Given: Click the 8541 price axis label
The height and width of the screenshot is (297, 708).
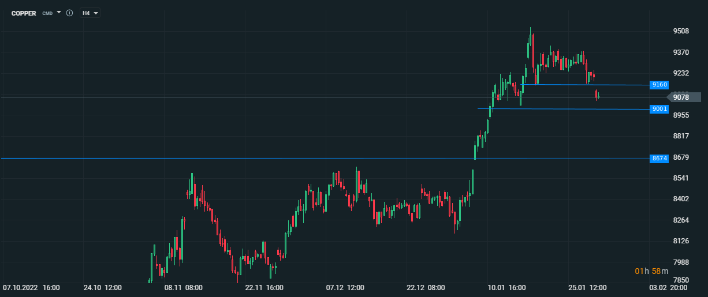Looking at the screenshot, I should pyautogui.click(x=681, y=178).
